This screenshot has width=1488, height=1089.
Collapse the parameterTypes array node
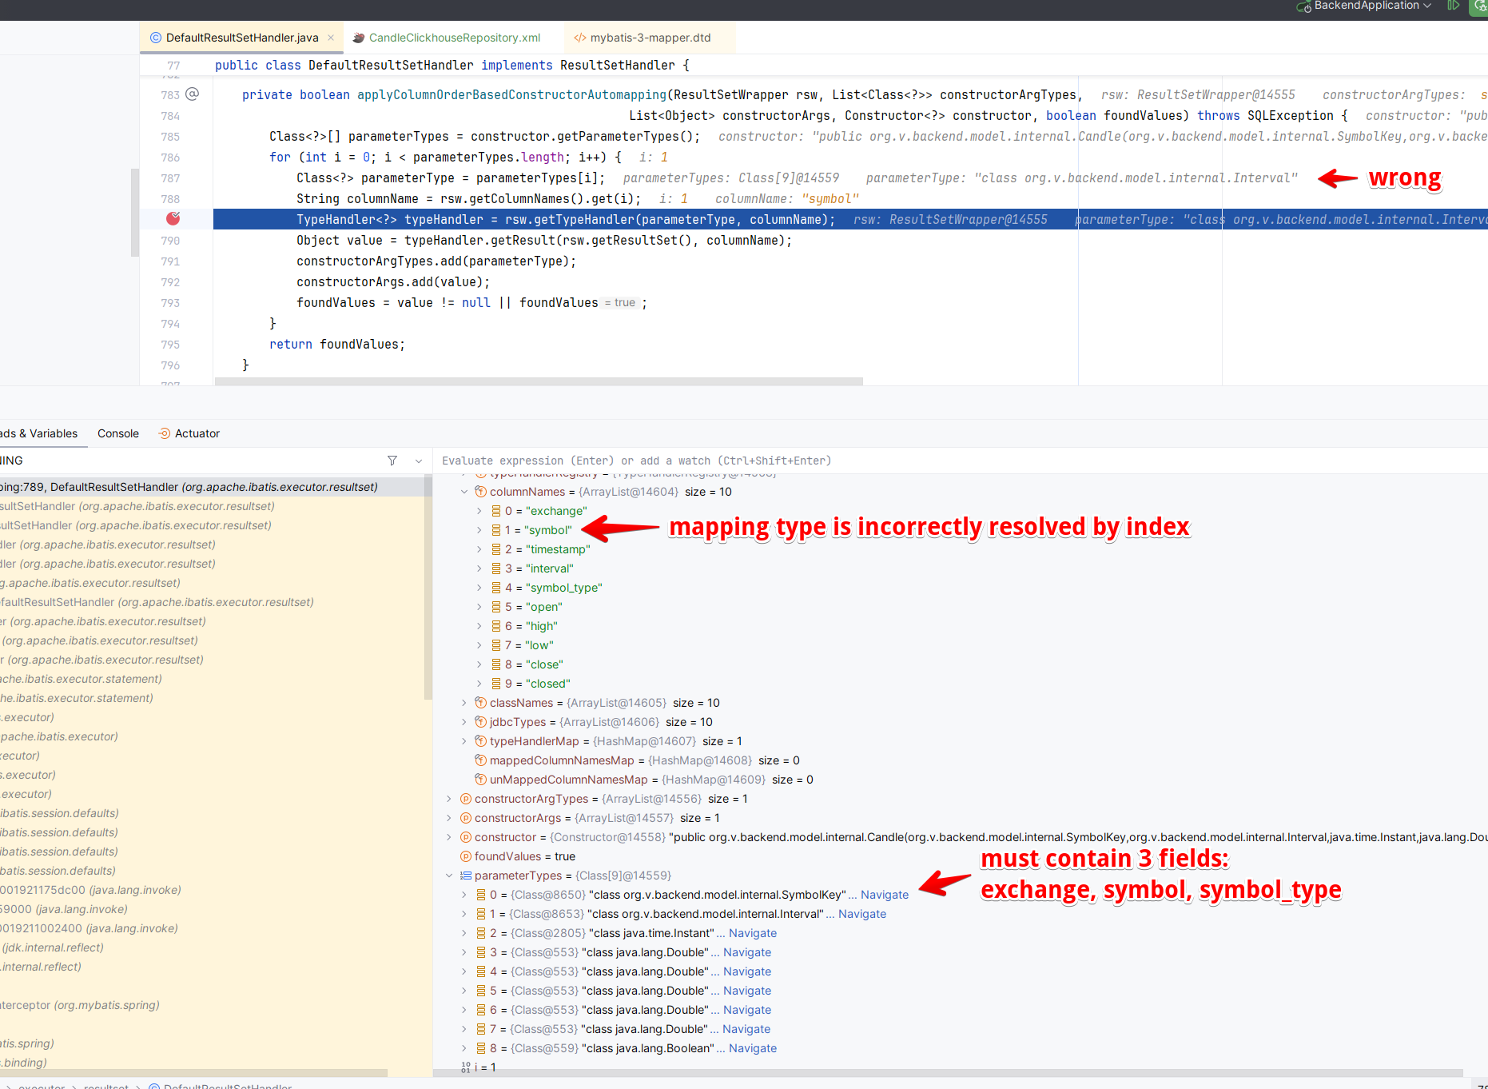(449, 876)
